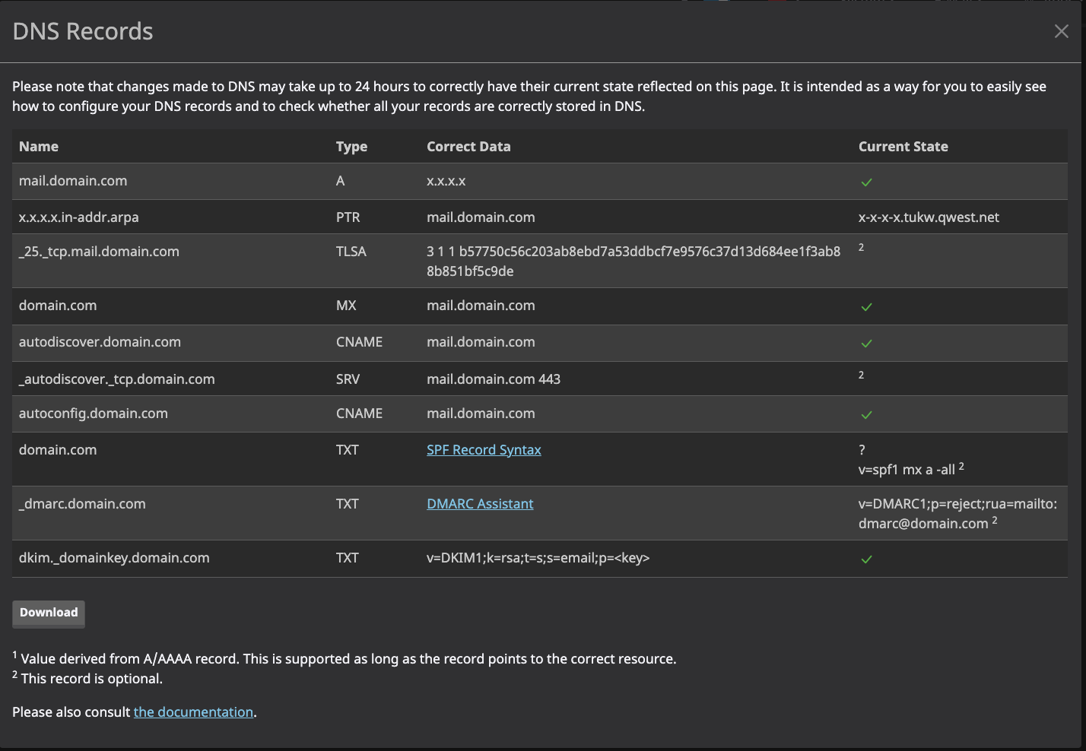Click the green checkmark for mail.domain.com A record

866,182
